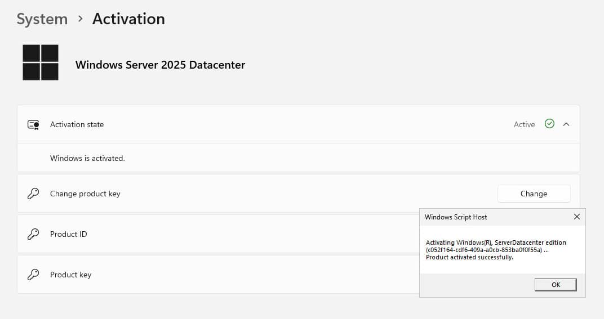Screen dimensions: 604x319
Task: Collapse the Activation state section chevron
Action: click(x=566, y=124)
